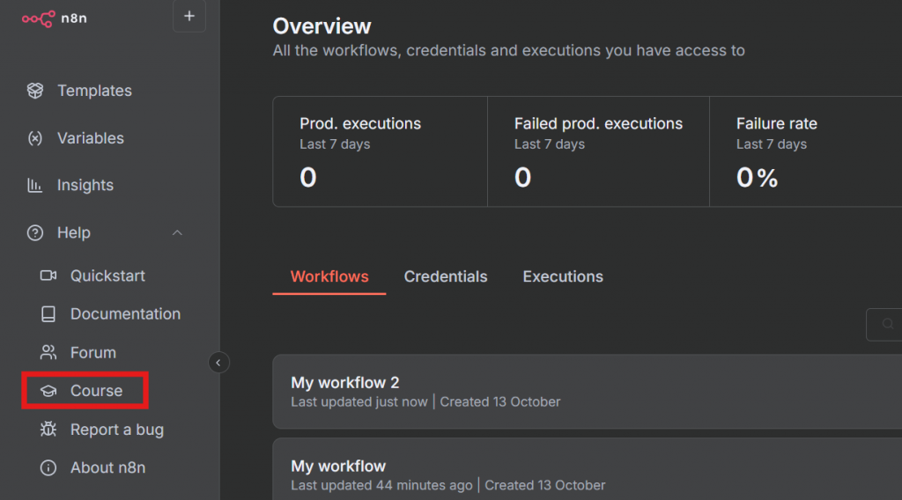Collapse the sidebar with arrow button

(218, 362)
